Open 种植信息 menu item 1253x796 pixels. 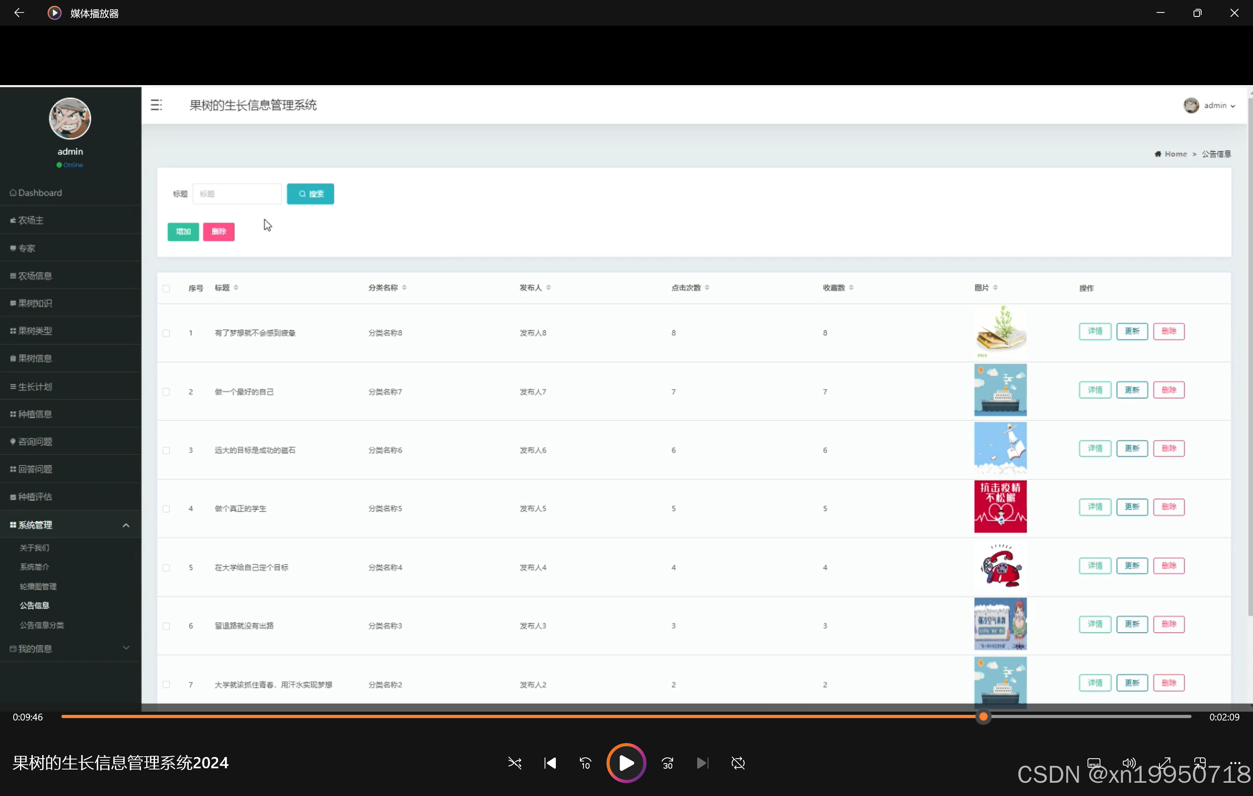[x=70, y=414]
